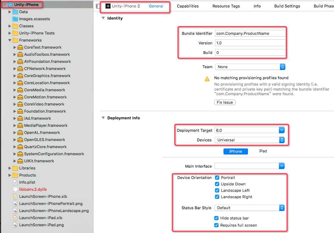Viewport: 334px width, 233px height.
Task: Click the CoreGraphics.framework toolbox icon
Action: coord(20,76)
